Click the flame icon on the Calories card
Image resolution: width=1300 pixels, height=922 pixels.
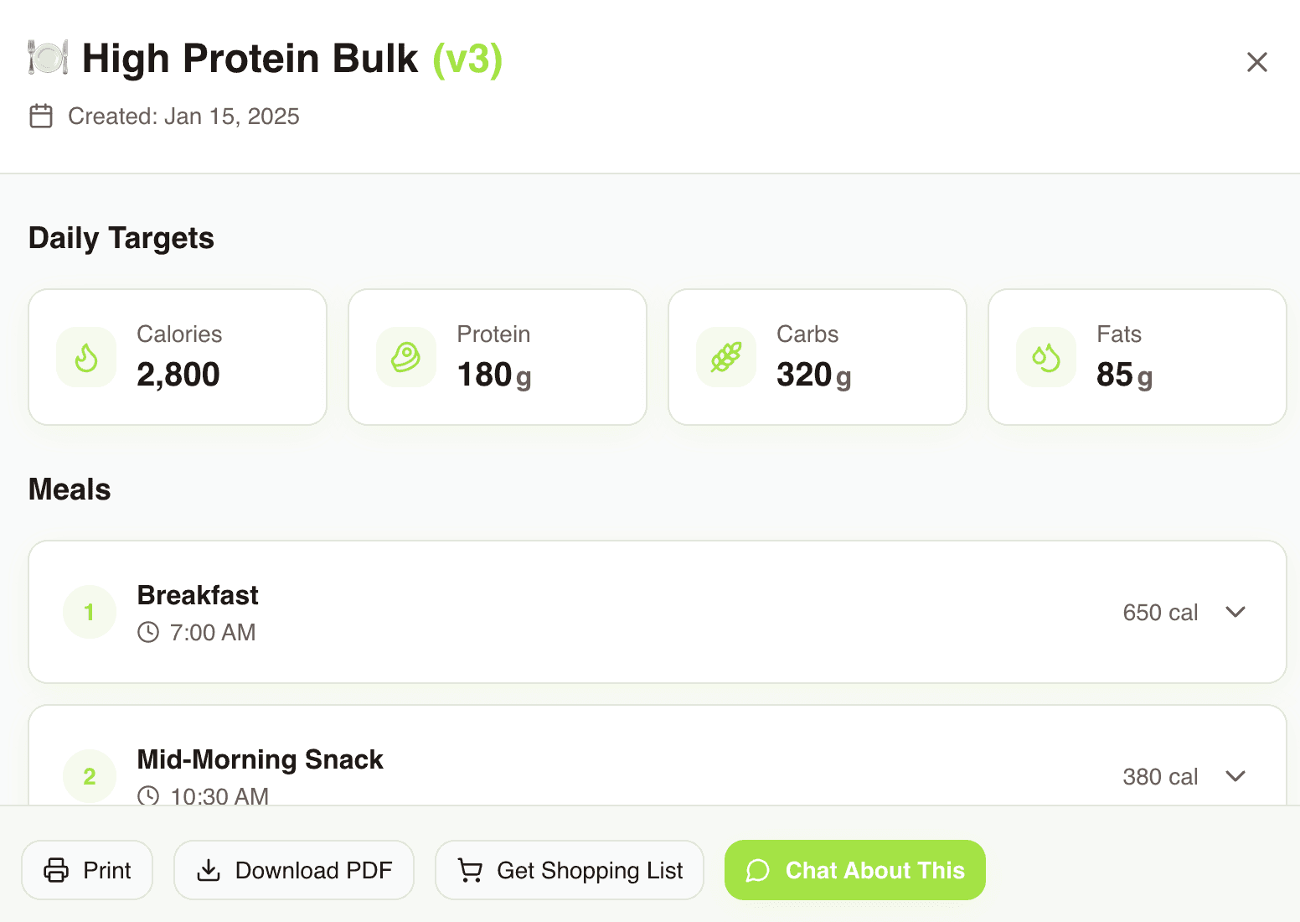pyautogui.click(x=85, y=357)
